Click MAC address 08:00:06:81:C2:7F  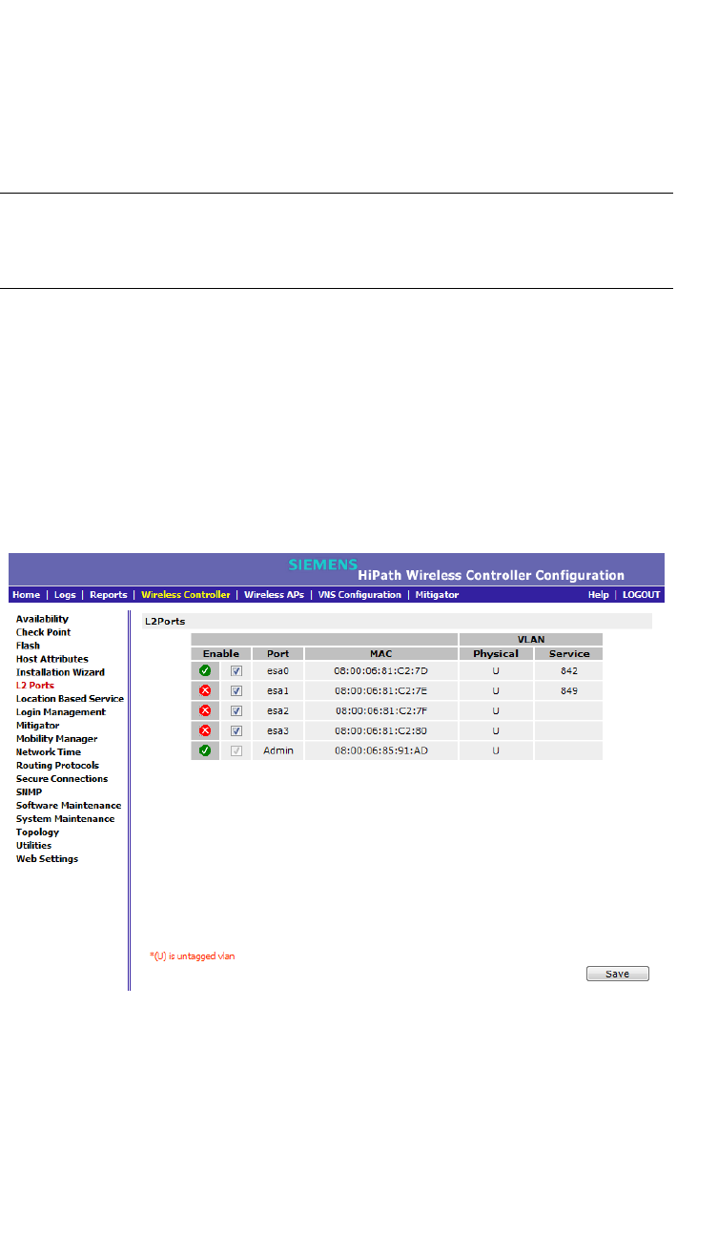381,710
